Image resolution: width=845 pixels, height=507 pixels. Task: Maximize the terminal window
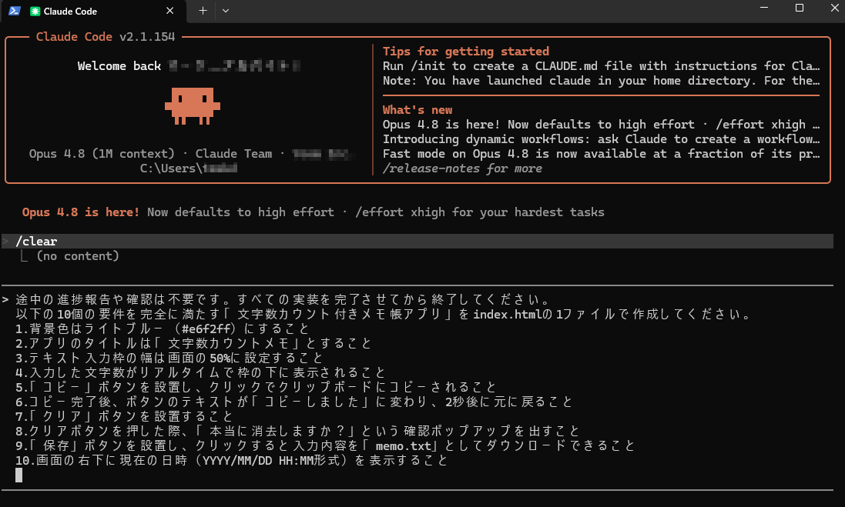pos(800,8)
